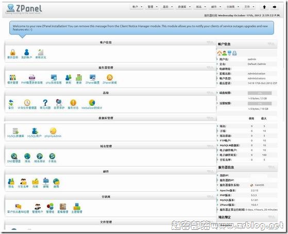Open the blue user My Account icon
Viewport: 288px width, 234px height.
[x=27, y=52]
